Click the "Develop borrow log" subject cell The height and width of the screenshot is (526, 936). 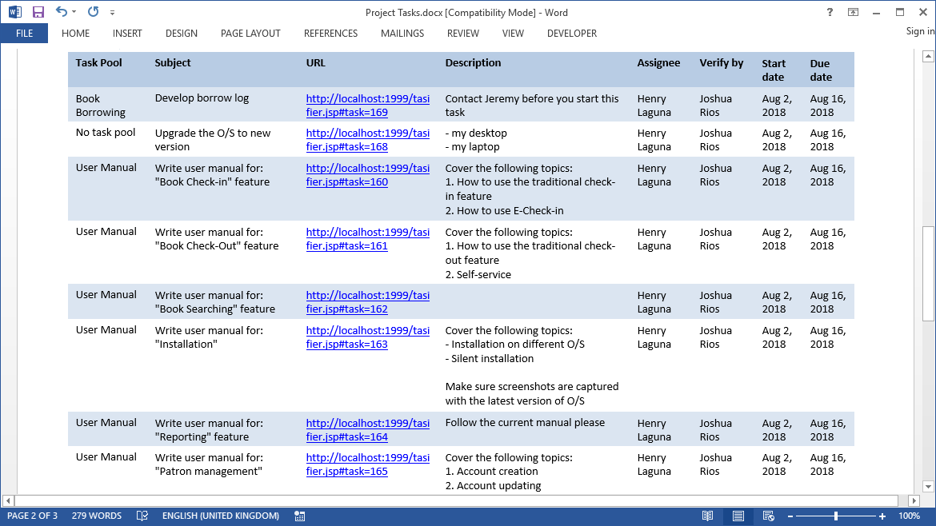(202, 98)
